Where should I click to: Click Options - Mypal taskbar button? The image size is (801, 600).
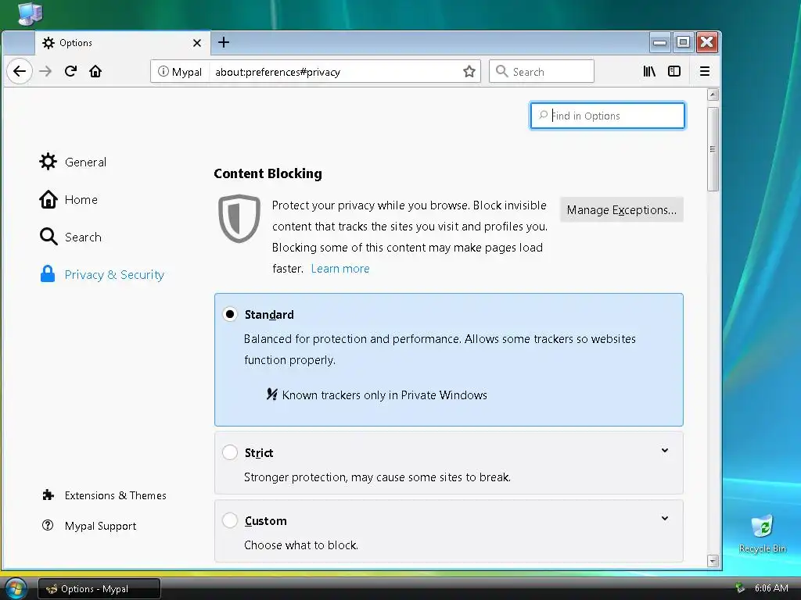pos(99,589)
